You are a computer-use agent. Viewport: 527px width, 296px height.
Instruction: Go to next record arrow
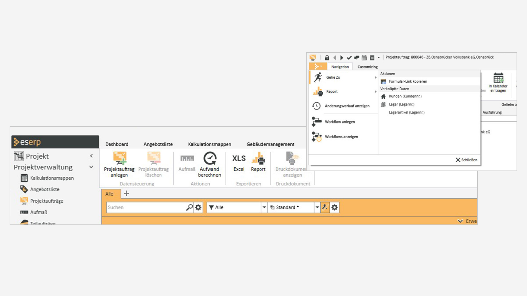[x=342, y=58]
